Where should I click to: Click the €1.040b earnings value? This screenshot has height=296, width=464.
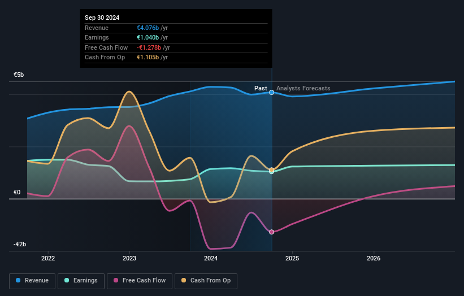click(148, 37)
